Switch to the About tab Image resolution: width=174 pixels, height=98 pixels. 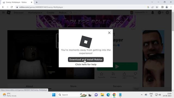(29, 86)
